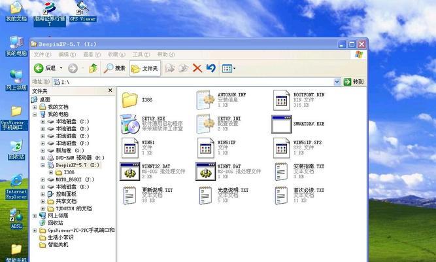Open the Internet Explorer desktop icon
The width and height of the screenshot is (436, 262).
(x=16, y=187)
